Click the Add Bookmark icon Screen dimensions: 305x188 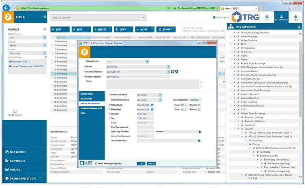click(15, 112)
